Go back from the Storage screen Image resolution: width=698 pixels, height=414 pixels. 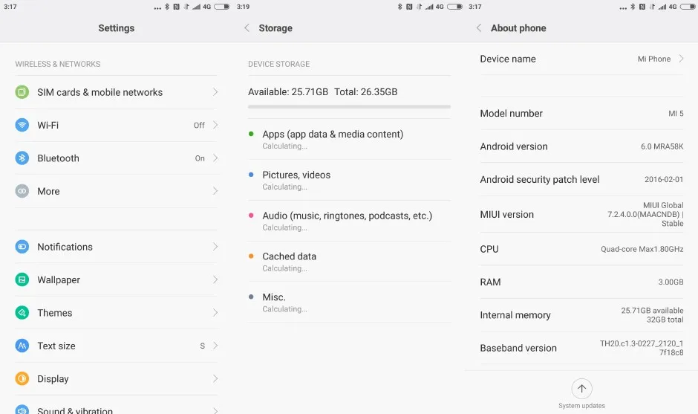(x=247, y=28)
